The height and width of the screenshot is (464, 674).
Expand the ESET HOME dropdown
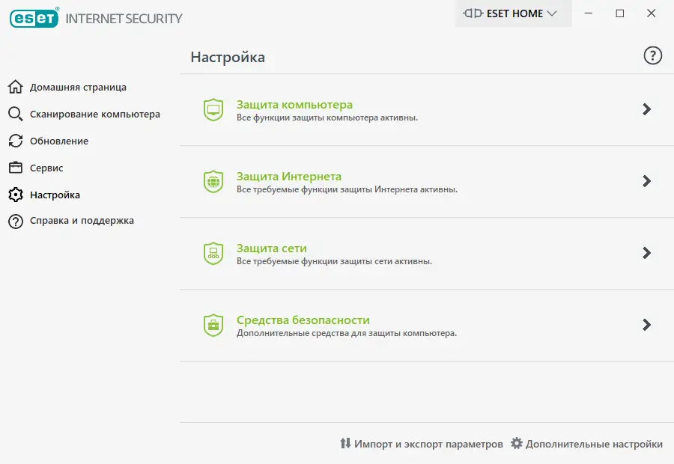[x=513, y=13]
